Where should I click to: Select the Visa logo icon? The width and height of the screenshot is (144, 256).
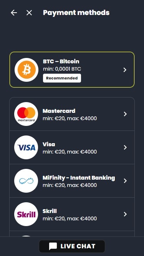[x=26, y=147]
